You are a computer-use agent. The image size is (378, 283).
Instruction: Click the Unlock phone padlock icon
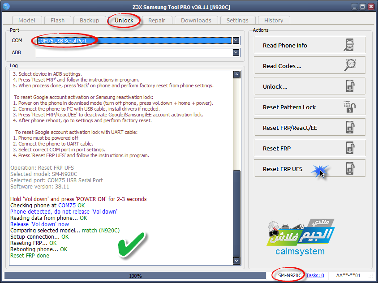350,86
